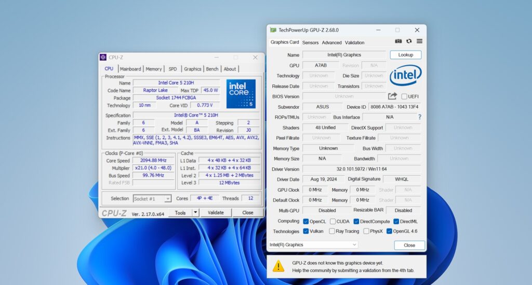Switch to the Sensors tab in GPU-Z

(310, 42)
